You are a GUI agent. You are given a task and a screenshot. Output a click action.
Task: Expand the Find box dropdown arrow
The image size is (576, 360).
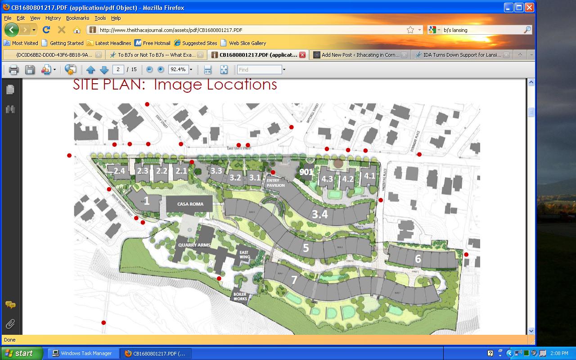pyautogui.click(x=284, y=70)
